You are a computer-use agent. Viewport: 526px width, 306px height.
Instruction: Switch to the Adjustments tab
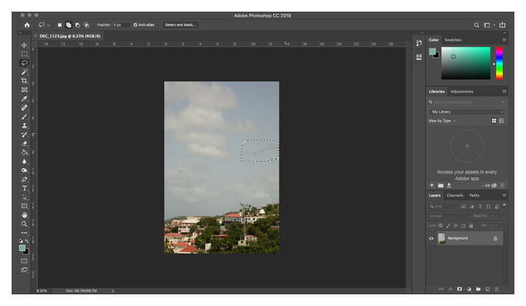[x=462, y=91]
